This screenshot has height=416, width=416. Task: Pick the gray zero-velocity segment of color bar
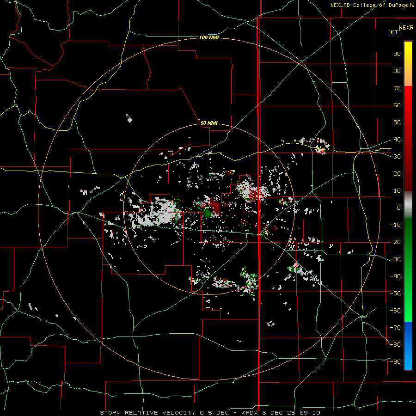(x=408, y=205)
